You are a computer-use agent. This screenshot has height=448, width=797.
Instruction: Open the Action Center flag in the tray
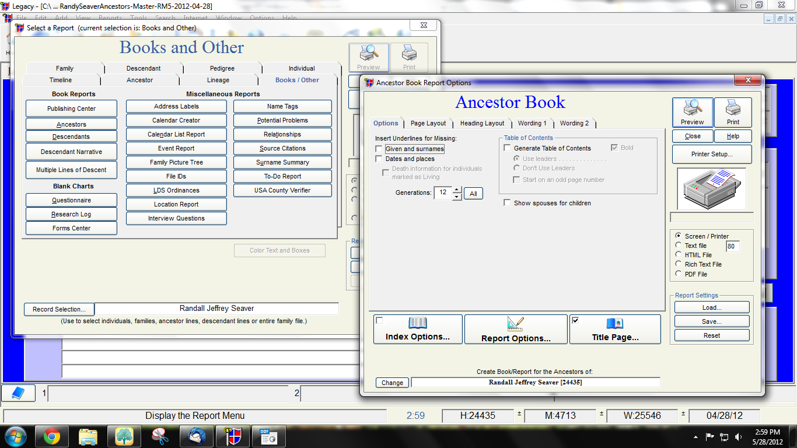point(710,436)
